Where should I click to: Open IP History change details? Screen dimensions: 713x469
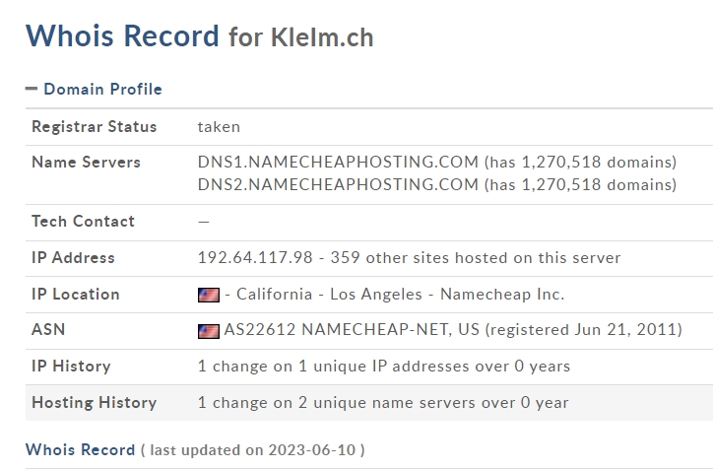coord(384,367)
